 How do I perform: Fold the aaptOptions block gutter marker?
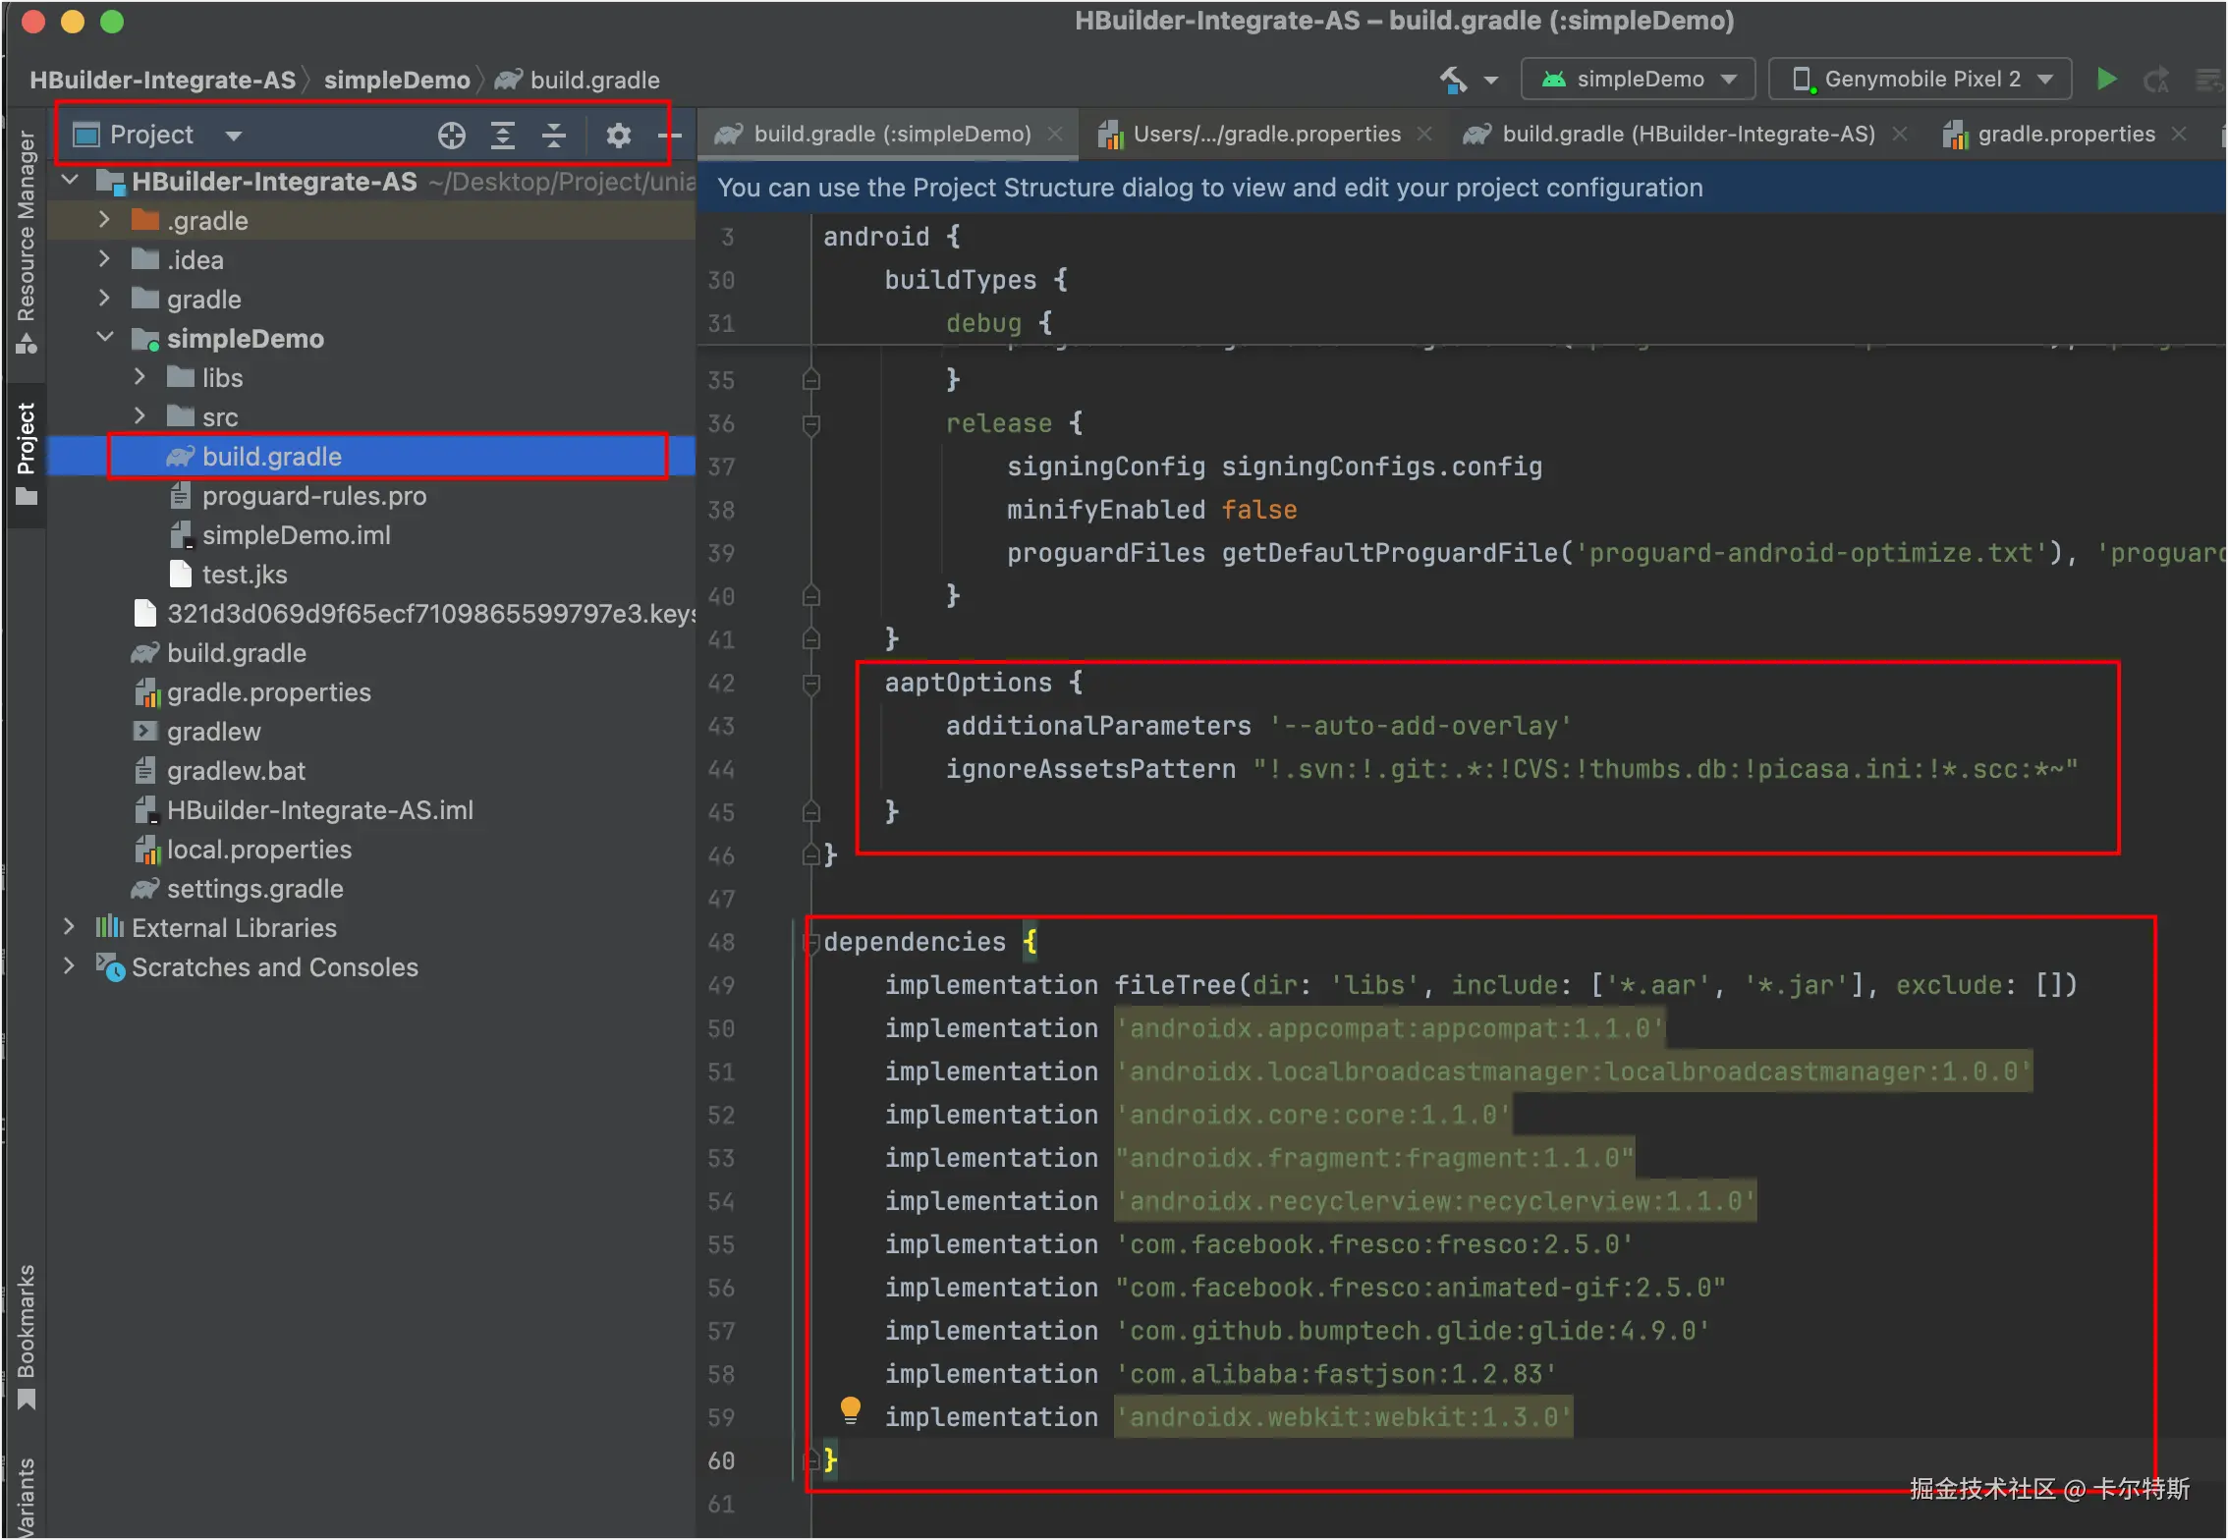pos(811,683)
